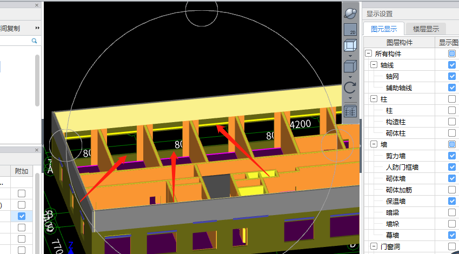Collapse the 柱 parent group
The width and height of the screenshot is (459, 254).
[x=374, y=99]
